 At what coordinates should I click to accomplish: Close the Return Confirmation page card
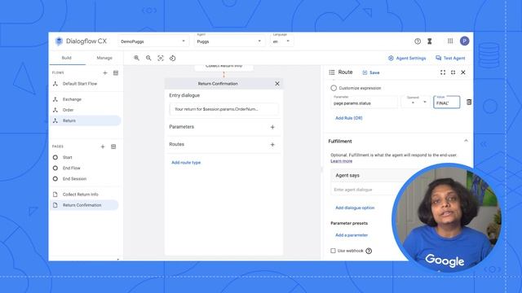point(277,84)
